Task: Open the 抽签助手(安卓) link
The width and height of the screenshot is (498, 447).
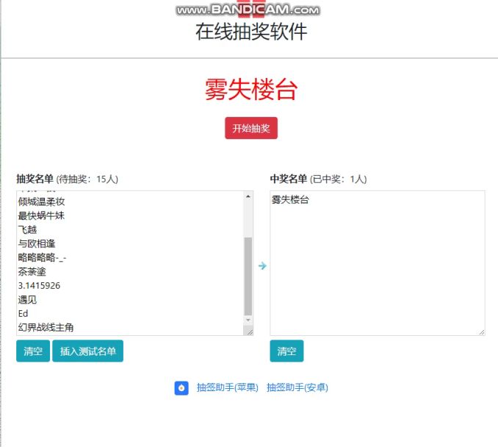Action: (x=297, y=387)
